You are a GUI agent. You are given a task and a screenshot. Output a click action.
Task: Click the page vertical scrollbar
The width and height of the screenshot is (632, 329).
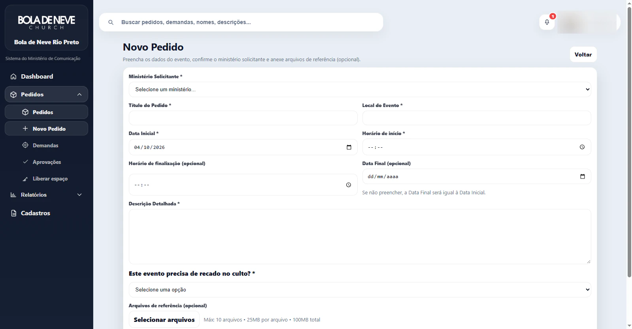(x=629, y=142)
